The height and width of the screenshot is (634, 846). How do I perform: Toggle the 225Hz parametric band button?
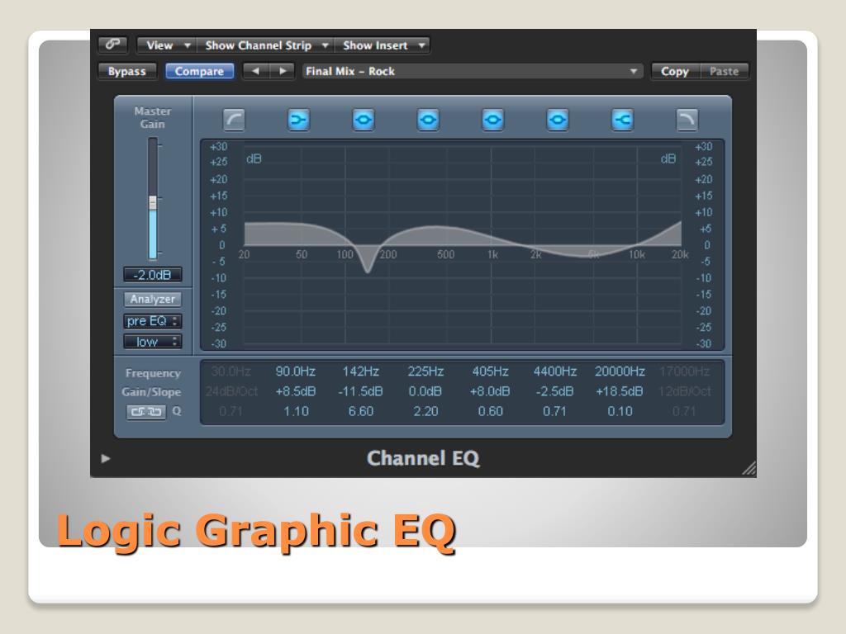point(428,120)
